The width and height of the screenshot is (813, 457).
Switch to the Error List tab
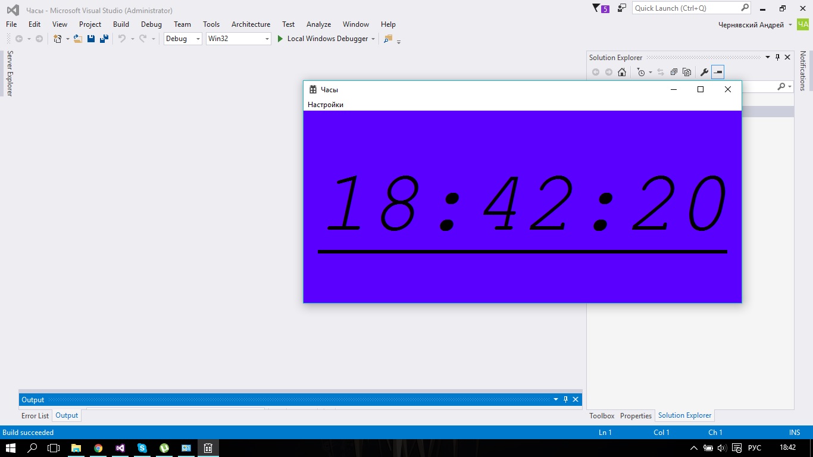coord(35,415)
